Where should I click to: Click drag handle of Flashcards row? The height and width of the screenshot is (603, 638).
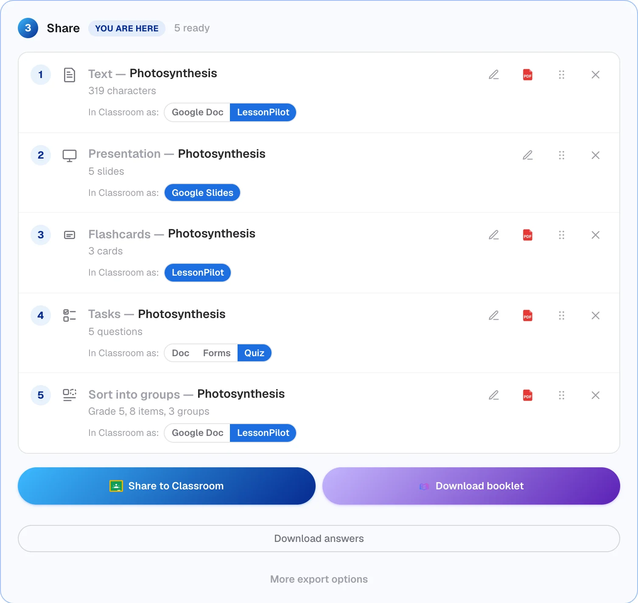pos(562,235)
